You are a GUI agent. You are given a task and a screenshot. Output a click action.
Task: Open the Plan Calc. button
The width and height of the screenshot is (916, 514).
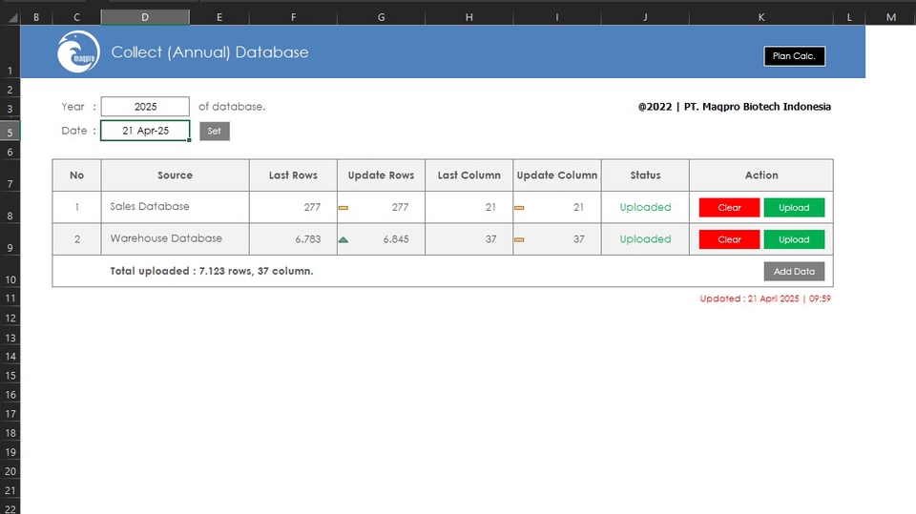click(794, 56)
